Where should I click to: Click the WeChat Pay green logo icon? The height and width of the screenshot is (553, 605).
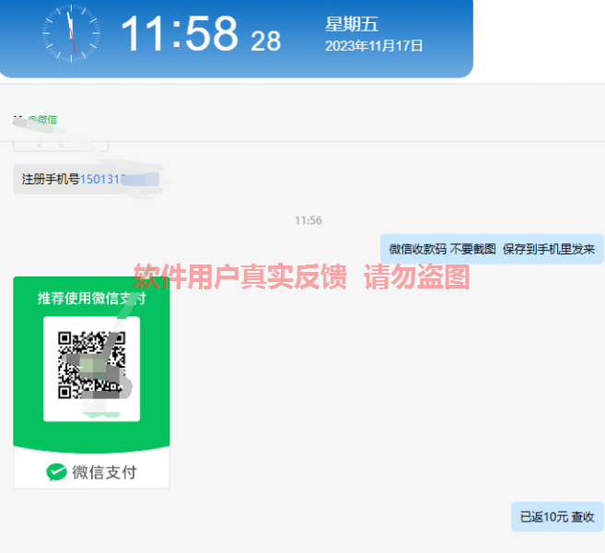(56, 472)
